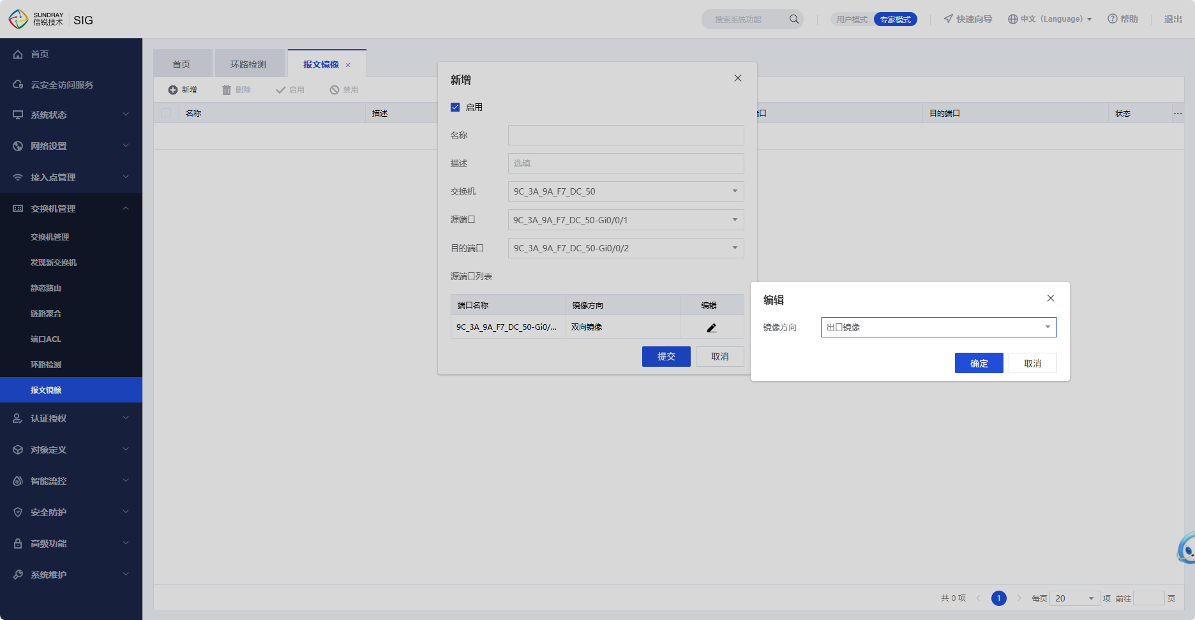Click the home icon in sidebar

pos(18,54)
